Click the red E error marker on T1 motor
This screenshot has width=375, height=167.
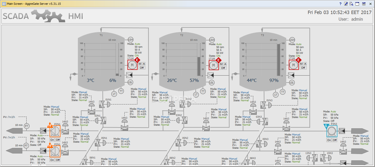coord(138,60)
